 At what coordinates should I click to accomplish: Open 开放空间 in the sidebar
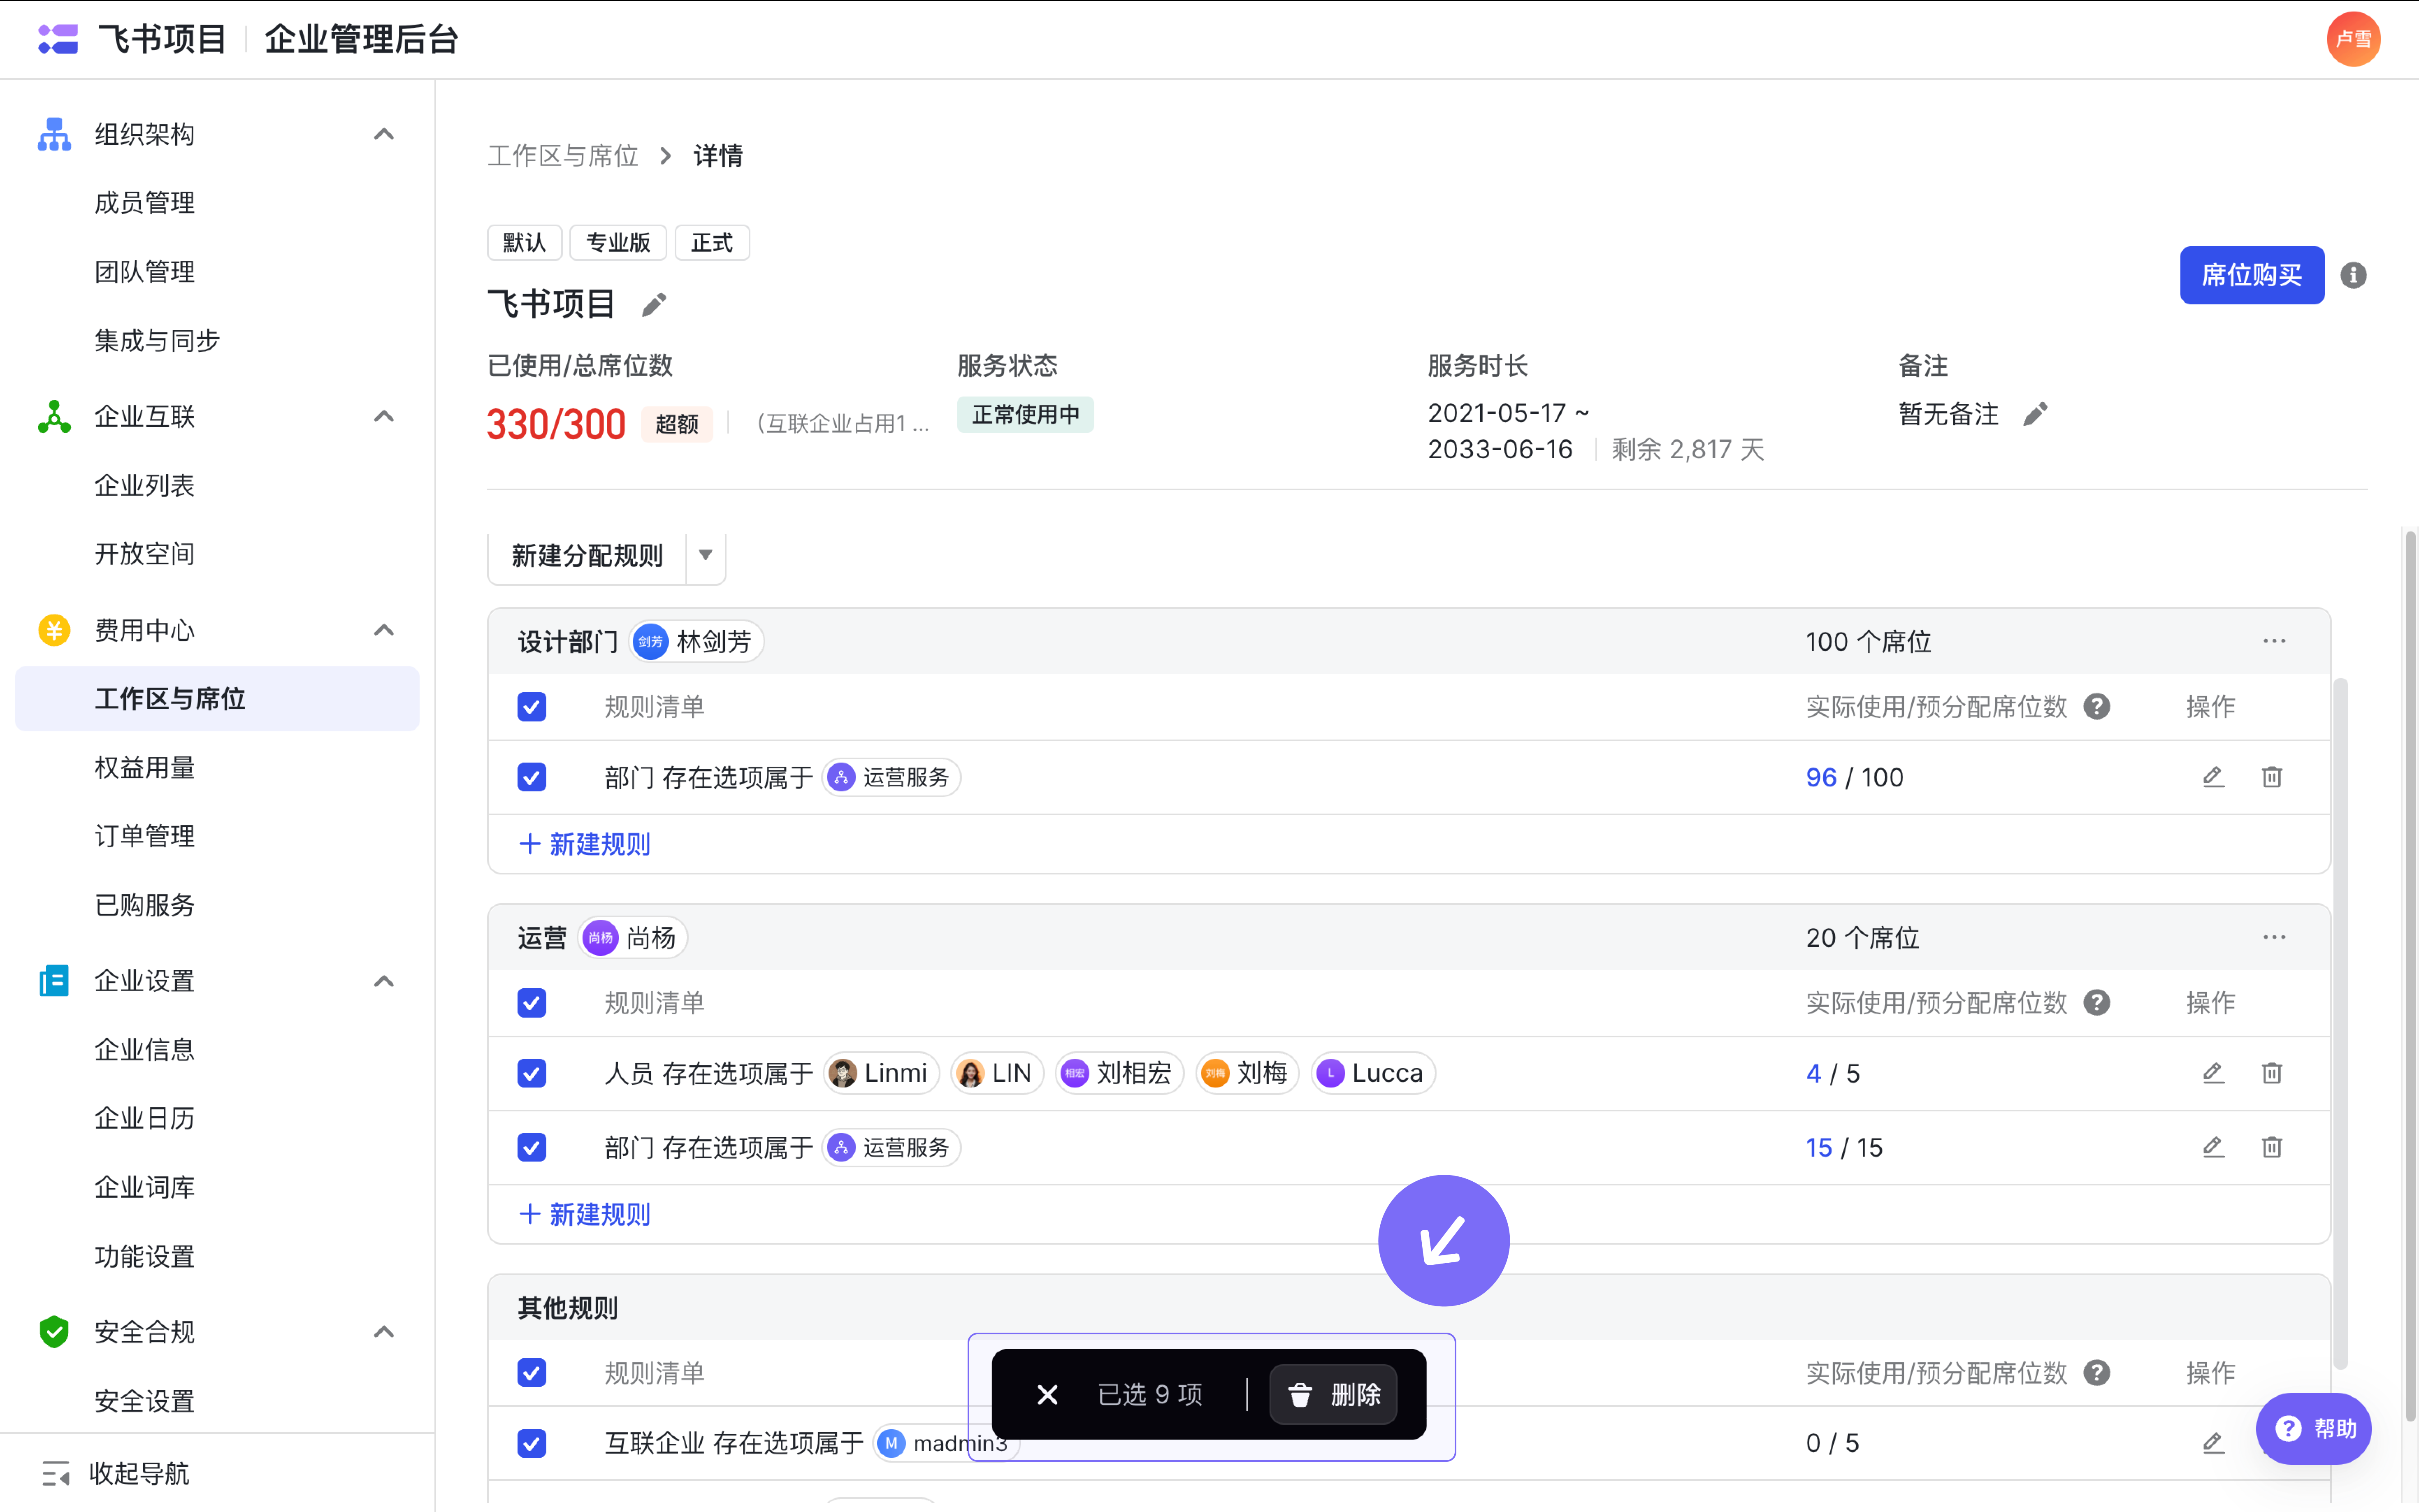coord(145,554)
